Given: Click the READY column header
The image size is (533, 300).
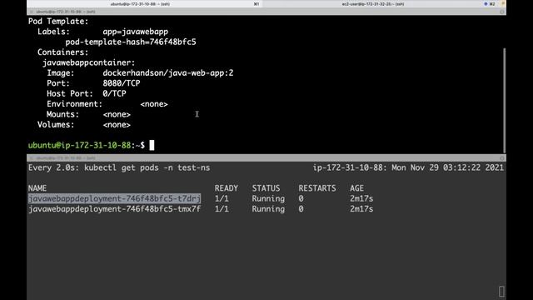Looking at the screenshot, I should (x=226, y=188).
